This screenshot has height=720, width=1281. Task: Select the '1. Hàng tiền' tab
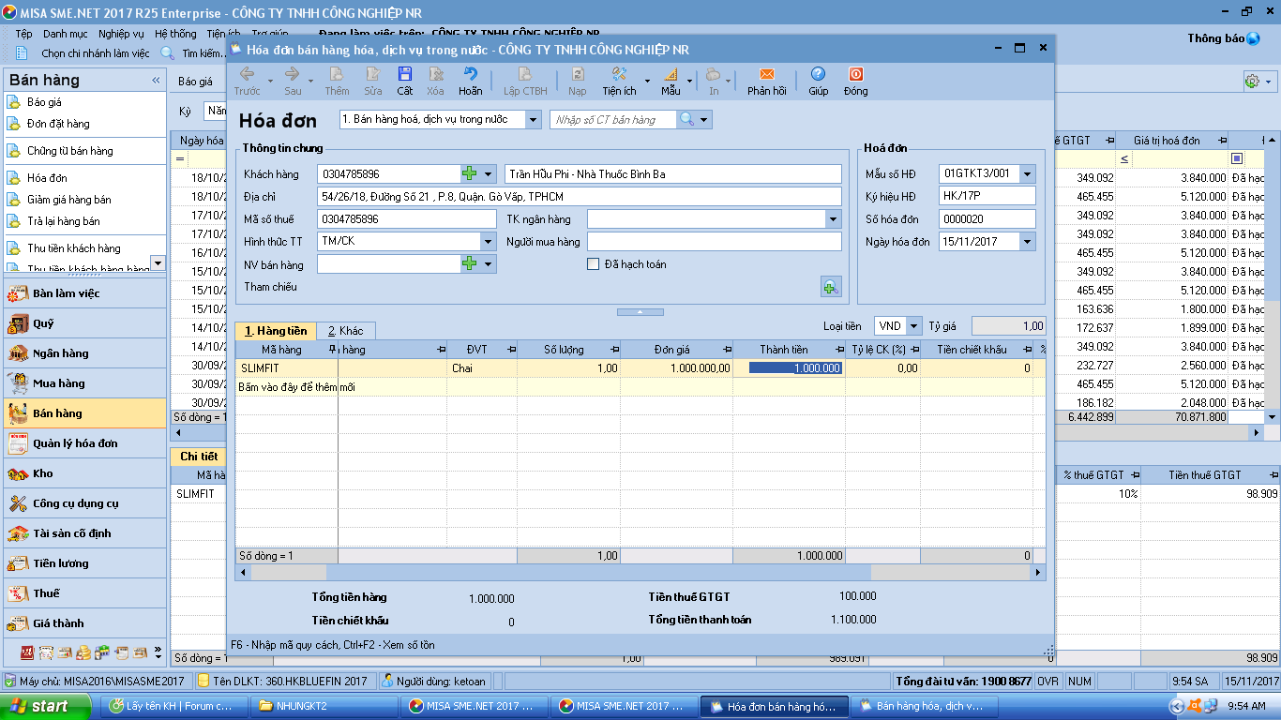(276, 331)
